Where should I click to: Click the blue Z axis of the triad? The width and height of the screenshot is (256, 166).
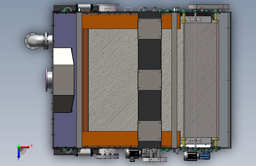(19, 154)
